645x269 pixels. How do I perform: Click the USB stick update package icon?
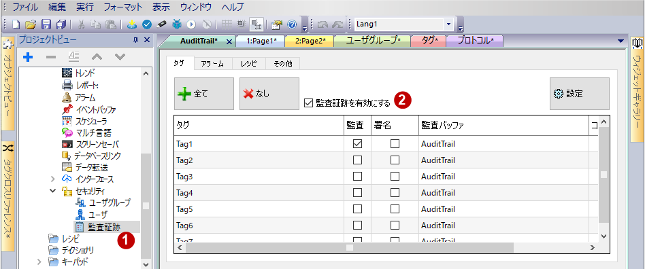tap(162, 24)
